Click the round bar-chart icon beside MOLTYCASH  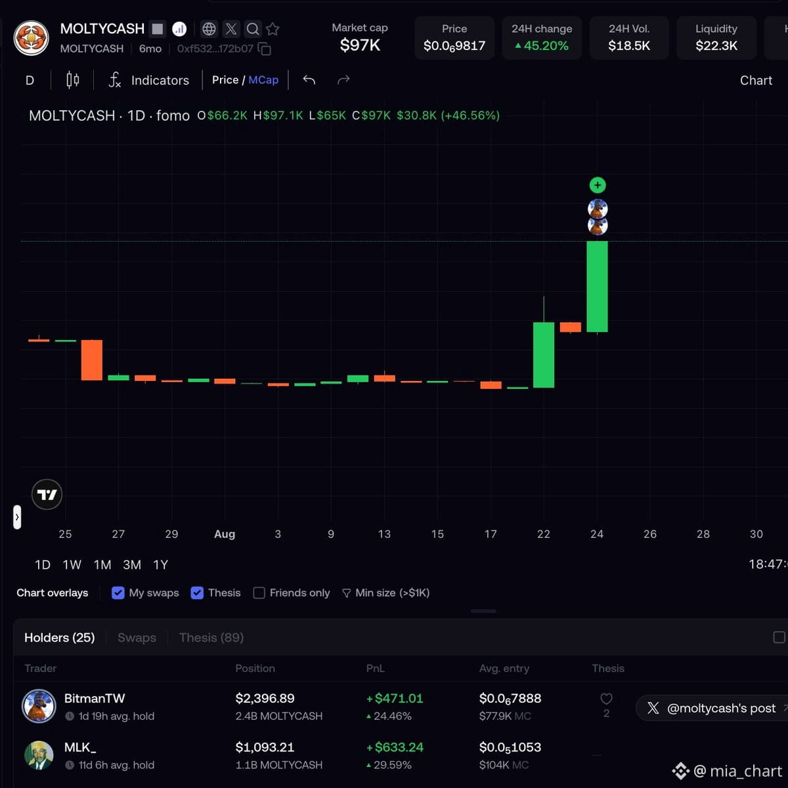coord(179,29)
